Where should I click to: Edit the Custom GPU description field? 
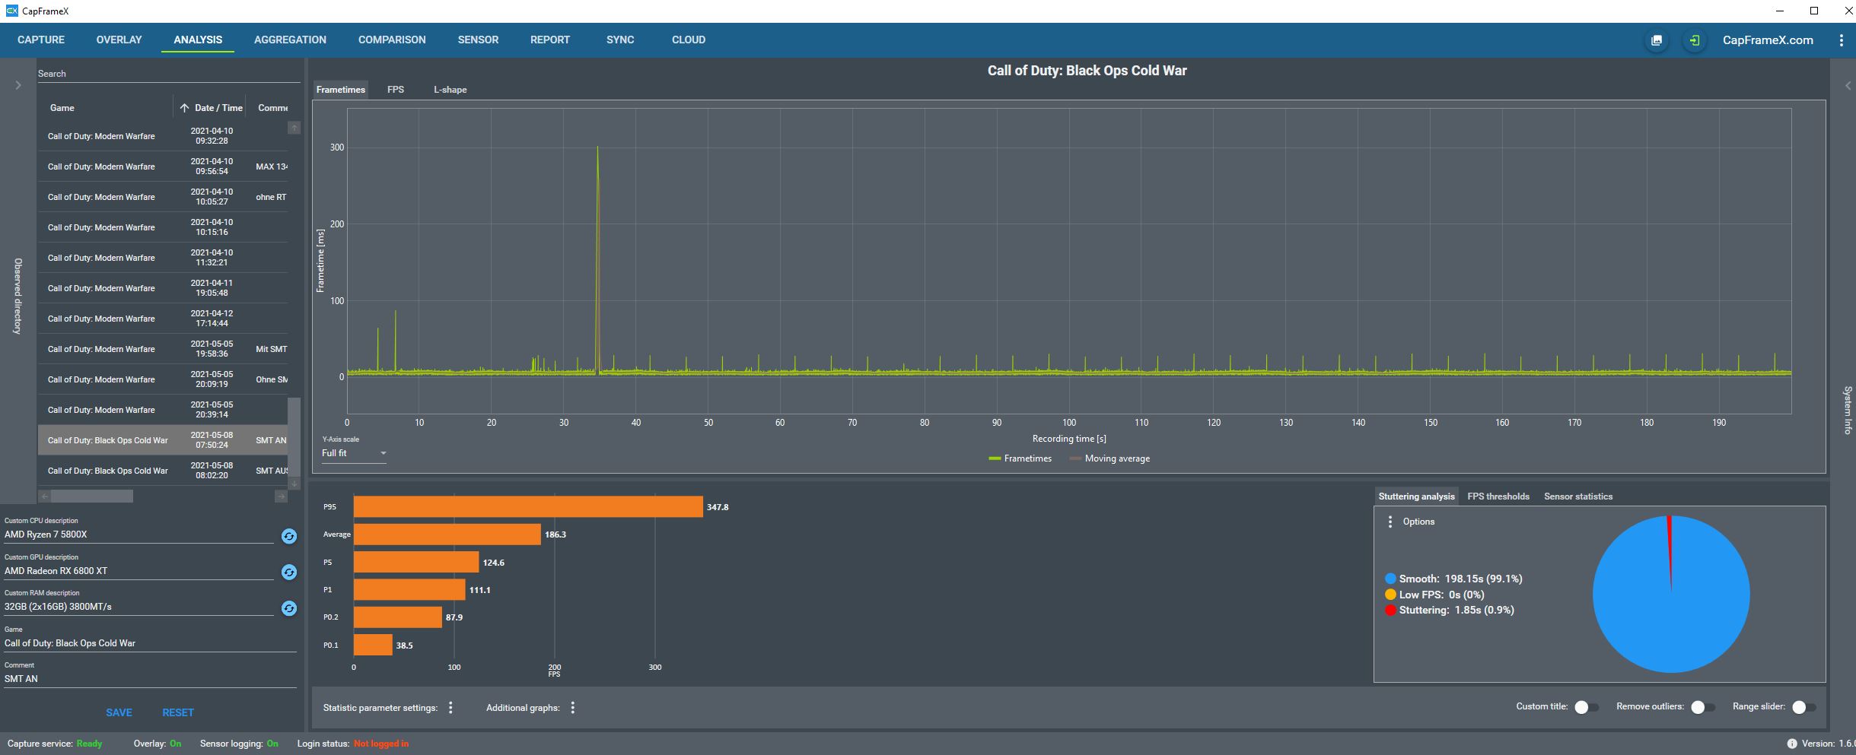[x=138, y=571]
